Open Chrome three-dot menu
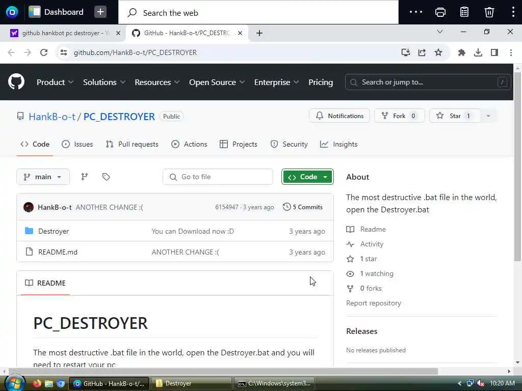Viewport: 522px width, 391px height. tap(511, 52)
